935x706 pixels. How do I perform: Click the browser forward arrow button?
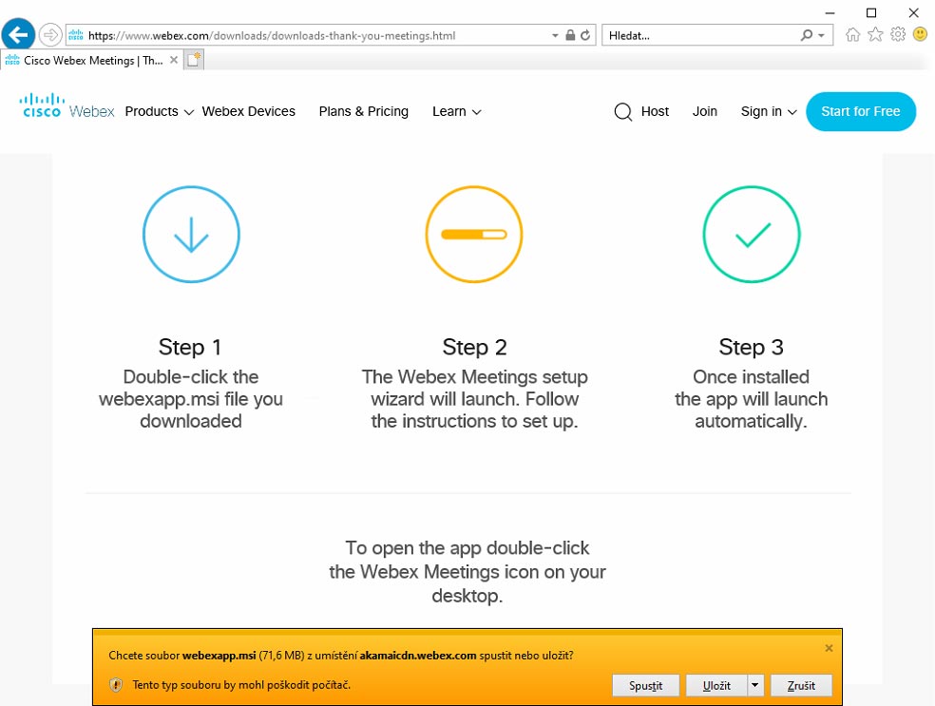(x=50, y=35)
